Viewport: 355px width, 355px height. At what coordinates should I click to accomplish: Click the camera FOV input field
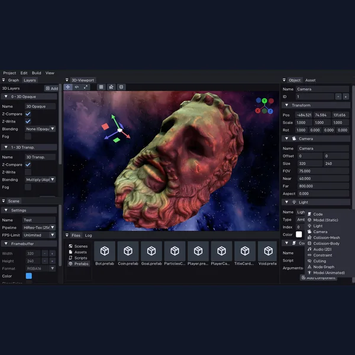coord(323,171)
